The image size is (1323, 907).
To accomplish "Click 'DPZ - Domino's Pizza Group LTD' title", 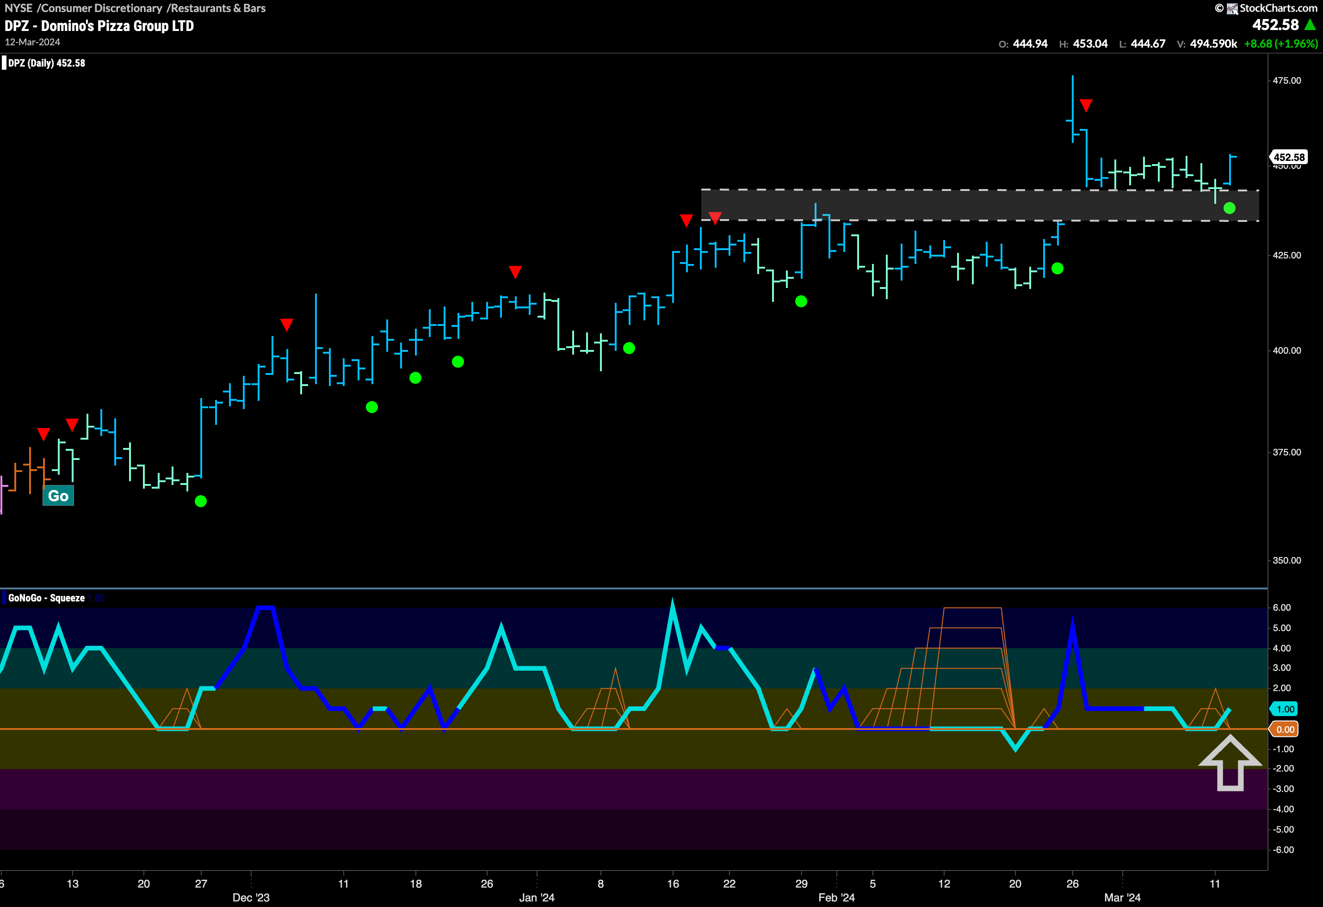I will click(x=99, y=25).
